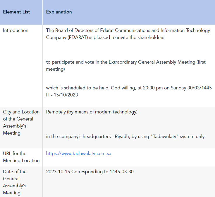The image size is (215, 197).
Task: Click the Explanation column header
Action: pyautogui.click(x=59, y=12)
